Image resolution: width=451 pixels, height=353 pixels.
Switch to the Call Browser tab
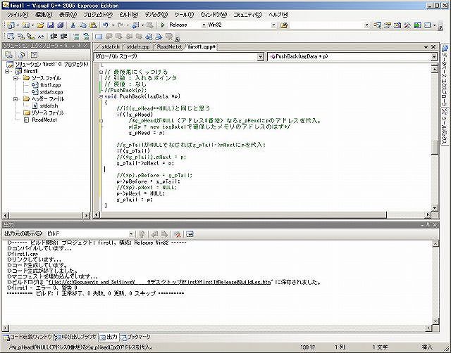coord(75,337)
